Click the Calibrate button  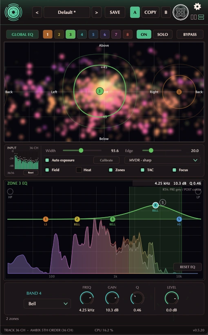click(106, 160)
